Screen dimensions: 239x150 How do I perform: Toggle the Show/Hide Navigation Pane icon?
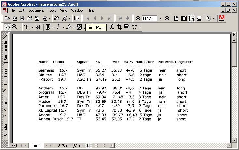pyautogui.click(x=77, y=19)
